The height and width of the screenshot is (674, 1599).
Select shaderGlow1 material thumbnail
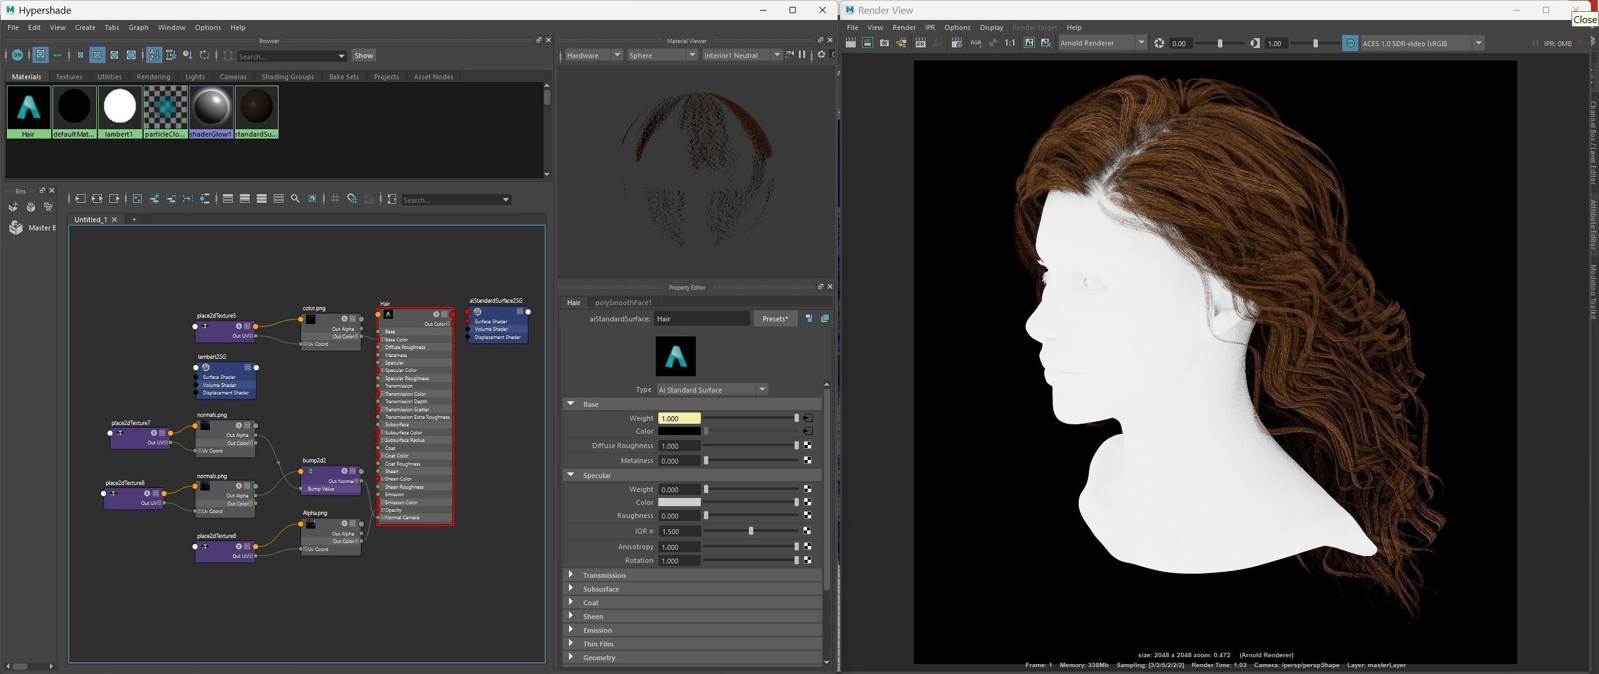[211, 112]
